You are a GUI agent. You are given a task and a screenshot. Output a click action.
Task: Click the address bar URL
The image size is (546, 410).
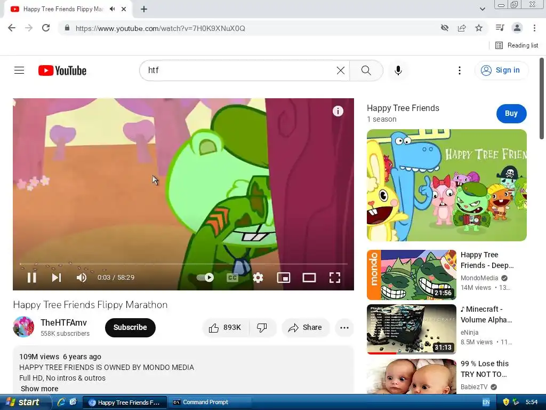pyautogui.click(x=160, y=29)
